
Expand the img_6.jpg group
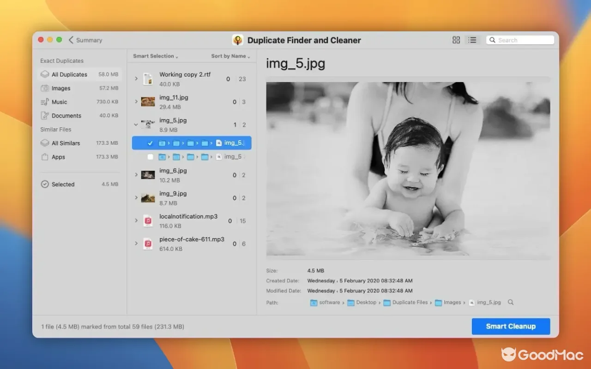[136, 175]
